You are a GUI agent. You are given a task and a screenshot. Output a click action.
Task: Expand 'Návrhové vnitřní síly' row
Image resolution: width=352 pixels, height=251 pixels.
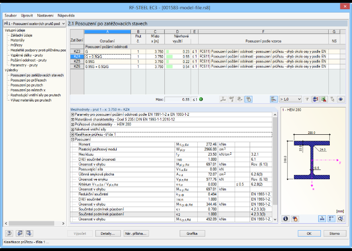(73, 130)
